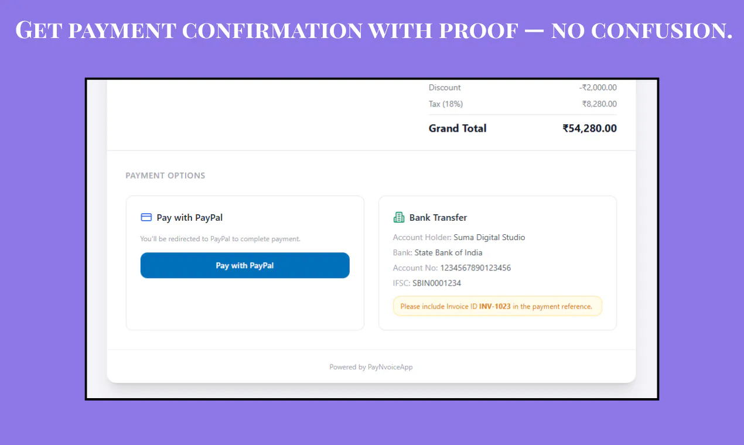The width and height of the screenshot is (744, 445).
Task: Click the Discount label
Action: click(x=445, y=87)
